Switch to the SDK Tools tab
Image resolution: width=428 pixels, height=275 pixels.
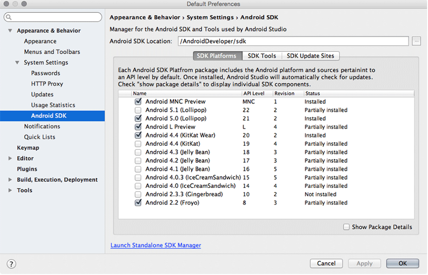261,55
